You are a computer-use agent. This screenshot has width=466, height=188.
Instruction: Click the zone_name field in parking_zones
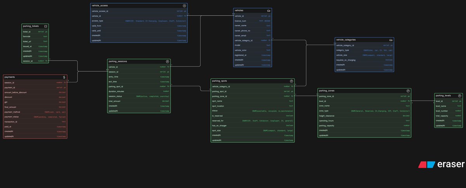coord(364,106)
